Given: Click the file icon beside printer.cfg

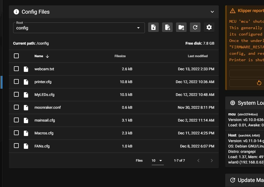Looking at the screenshot, I should pyautogui.click(x=26, y=82).
